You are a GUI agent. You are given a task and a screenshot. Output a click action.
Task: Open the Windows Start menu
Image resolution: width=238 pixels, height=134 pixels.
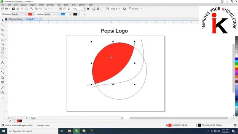pyautogui.click(x=3, y=131)
